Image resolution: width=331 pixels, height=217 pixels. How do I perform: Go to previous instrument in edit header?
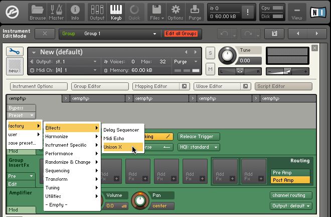(x=298, y=34)
